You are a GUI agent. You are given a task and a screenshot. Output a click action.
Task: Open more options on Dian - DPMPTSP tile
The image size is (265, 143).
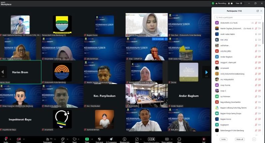(166, 39)
